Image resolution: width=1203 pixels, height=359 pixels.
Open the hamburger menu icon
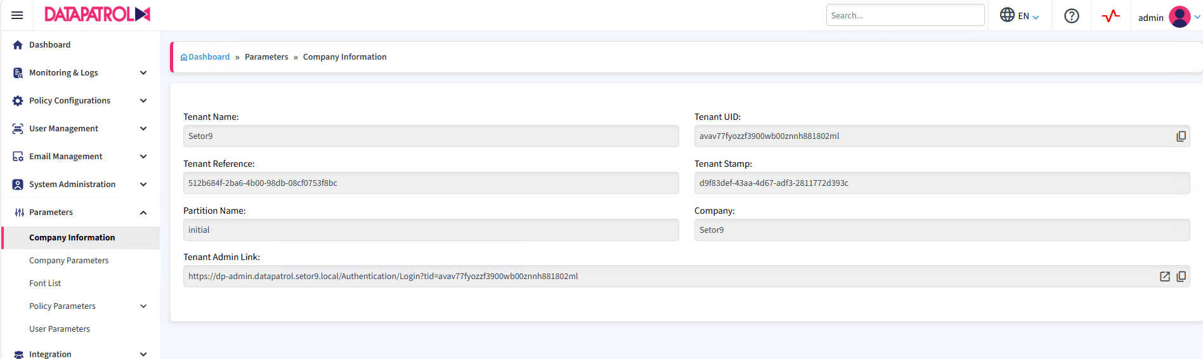pyautogui.click(x=17, y=15)
